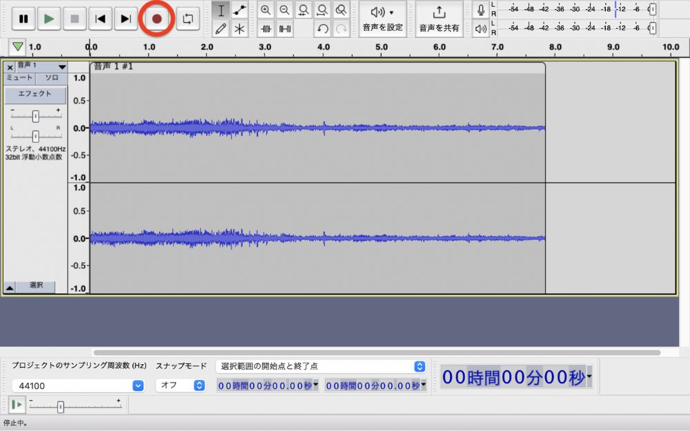Click the Pause transport button
The height and width of the screenshot is (431, 690).
pos(23,19)
